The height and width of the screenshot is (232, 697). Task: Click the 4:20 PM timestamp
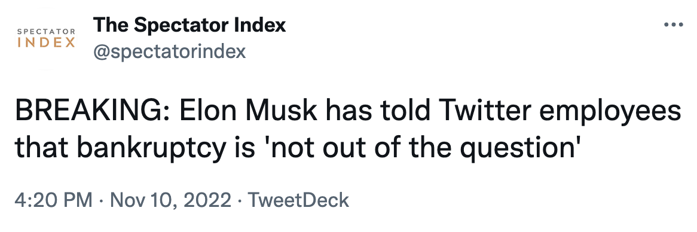[54, 200]
